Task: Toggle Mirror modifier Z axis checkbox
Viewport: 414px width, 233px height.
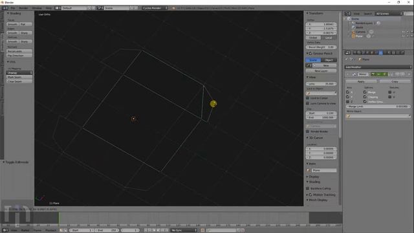Action: click(347, 102)
